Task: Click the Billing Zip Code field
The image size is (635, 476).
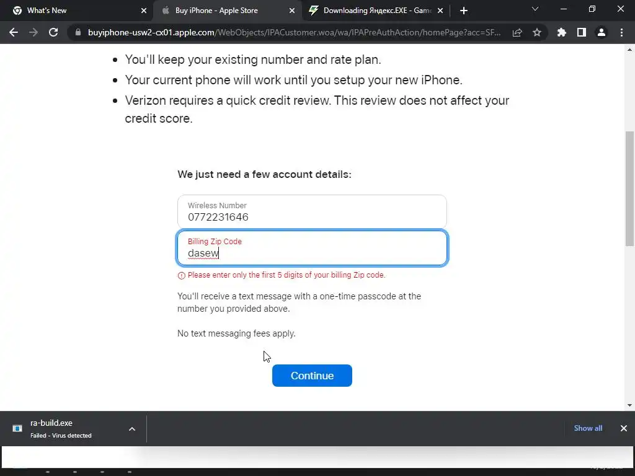Action: click(312, 248)
